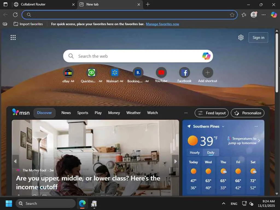280x210 pixels.
Task: Click the Personalize button
Action: [x=247, y=113]
